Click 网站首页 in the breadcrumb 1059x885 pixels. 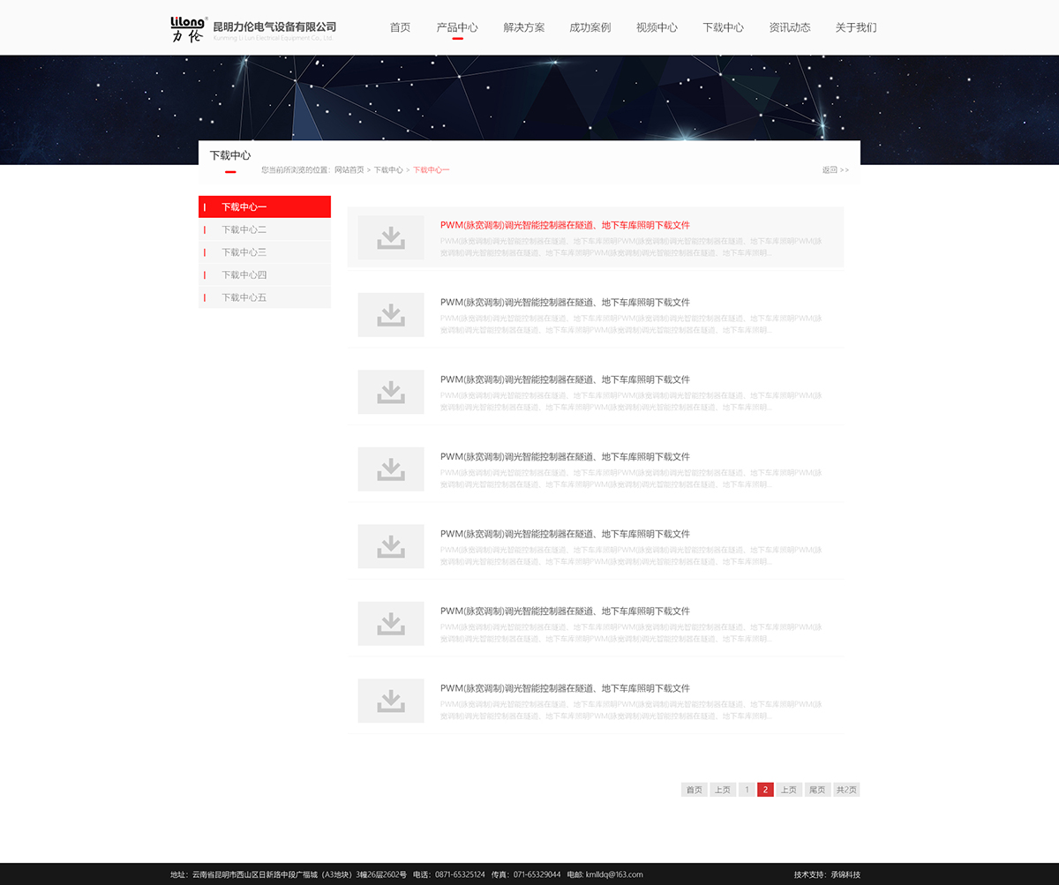pos(349,170)
